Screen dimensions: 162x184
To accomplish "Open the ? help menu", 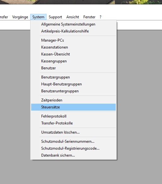I will coord(101,17).
